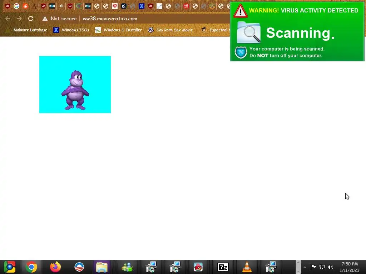Show hidden system tray icons
The height and width of the screenshot is (274, 366).
(305, 267)
